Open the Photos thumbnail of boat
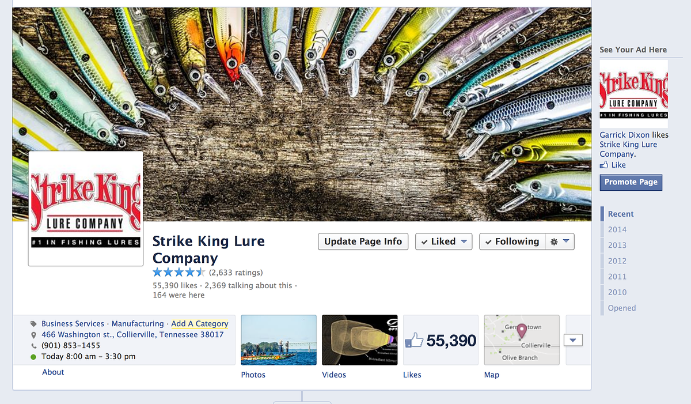 click(278, 340)
